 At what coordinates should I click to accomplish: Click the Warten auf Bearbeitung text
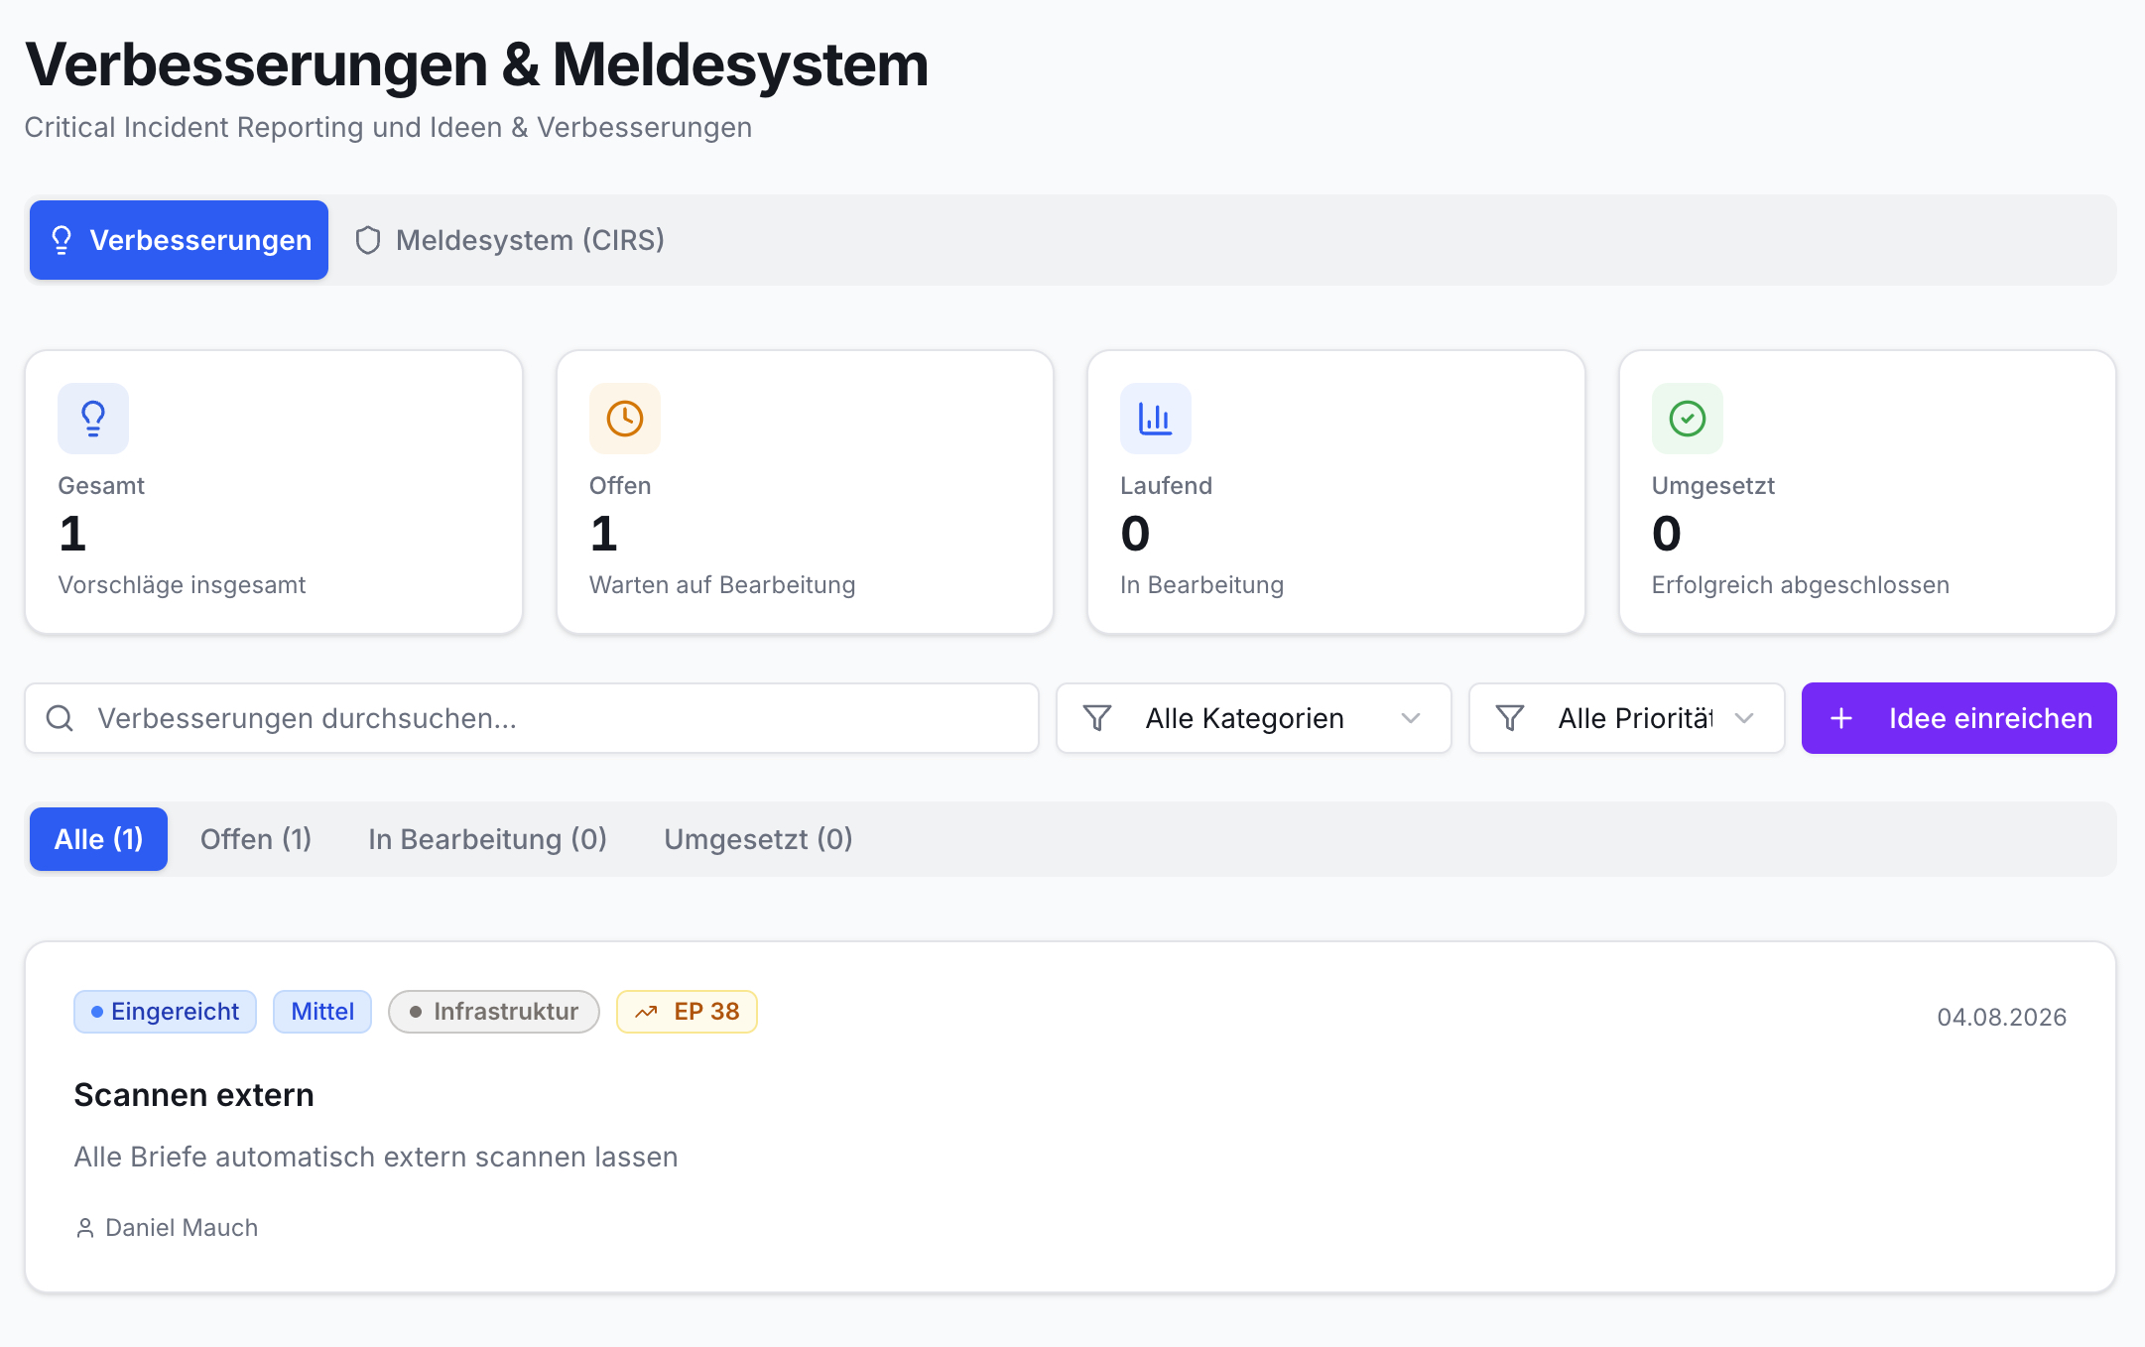[722, 585]
